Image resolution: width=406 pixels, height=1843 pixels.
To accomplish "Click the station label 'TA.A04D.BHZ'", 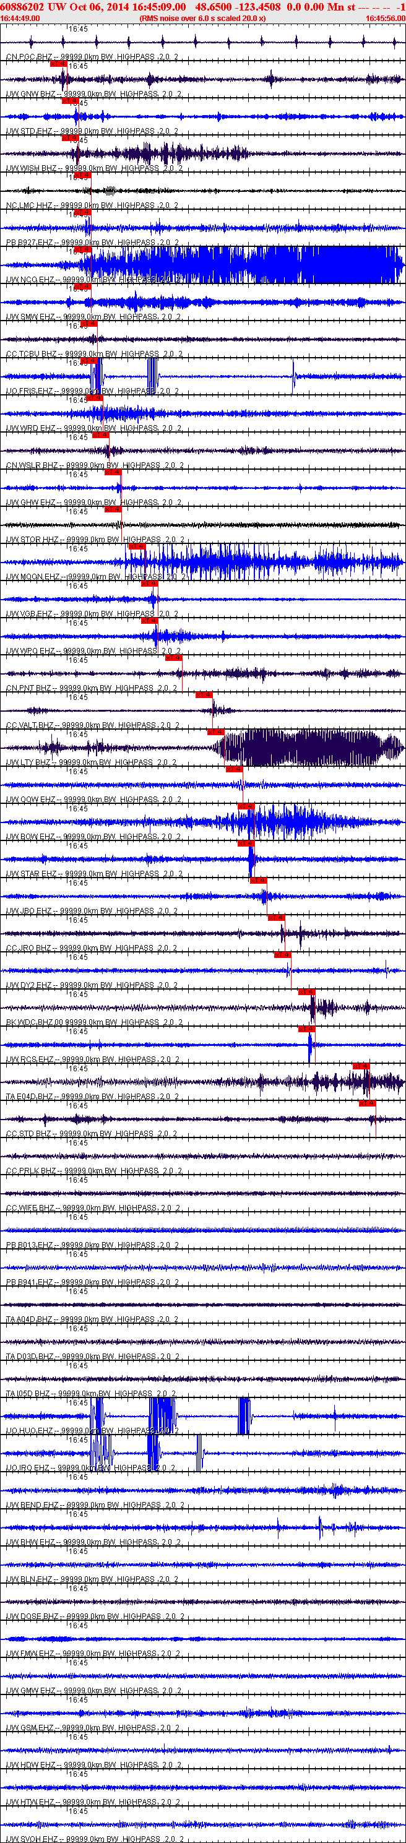I will point(30,1320).
